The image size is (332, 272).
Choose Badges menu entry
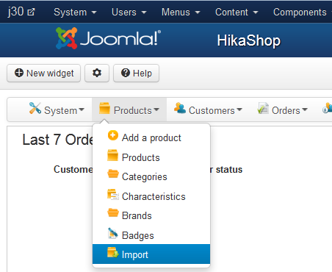coord(151,235)
